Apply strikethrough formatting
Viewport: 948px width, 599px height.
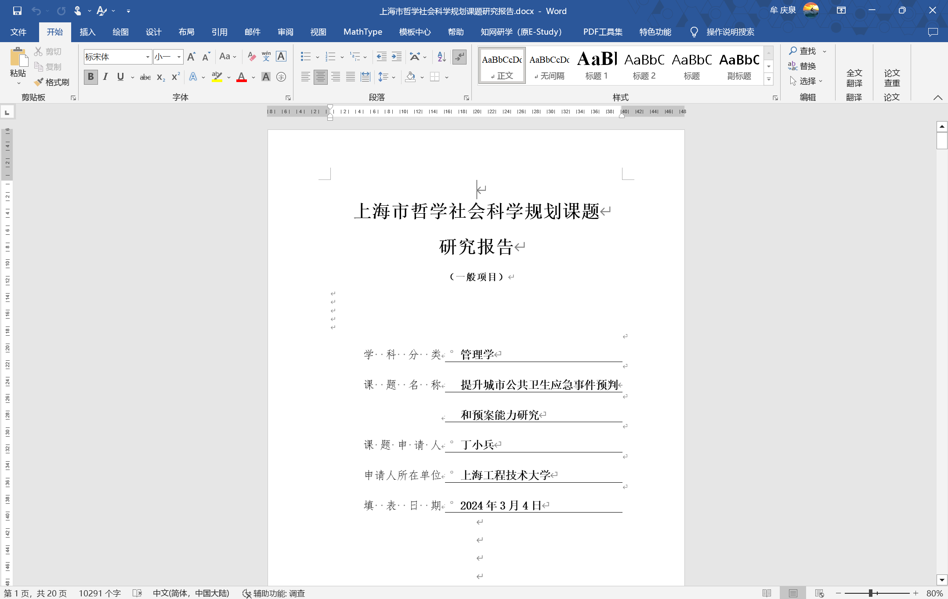pyautogui.click(x=145, y=77)
